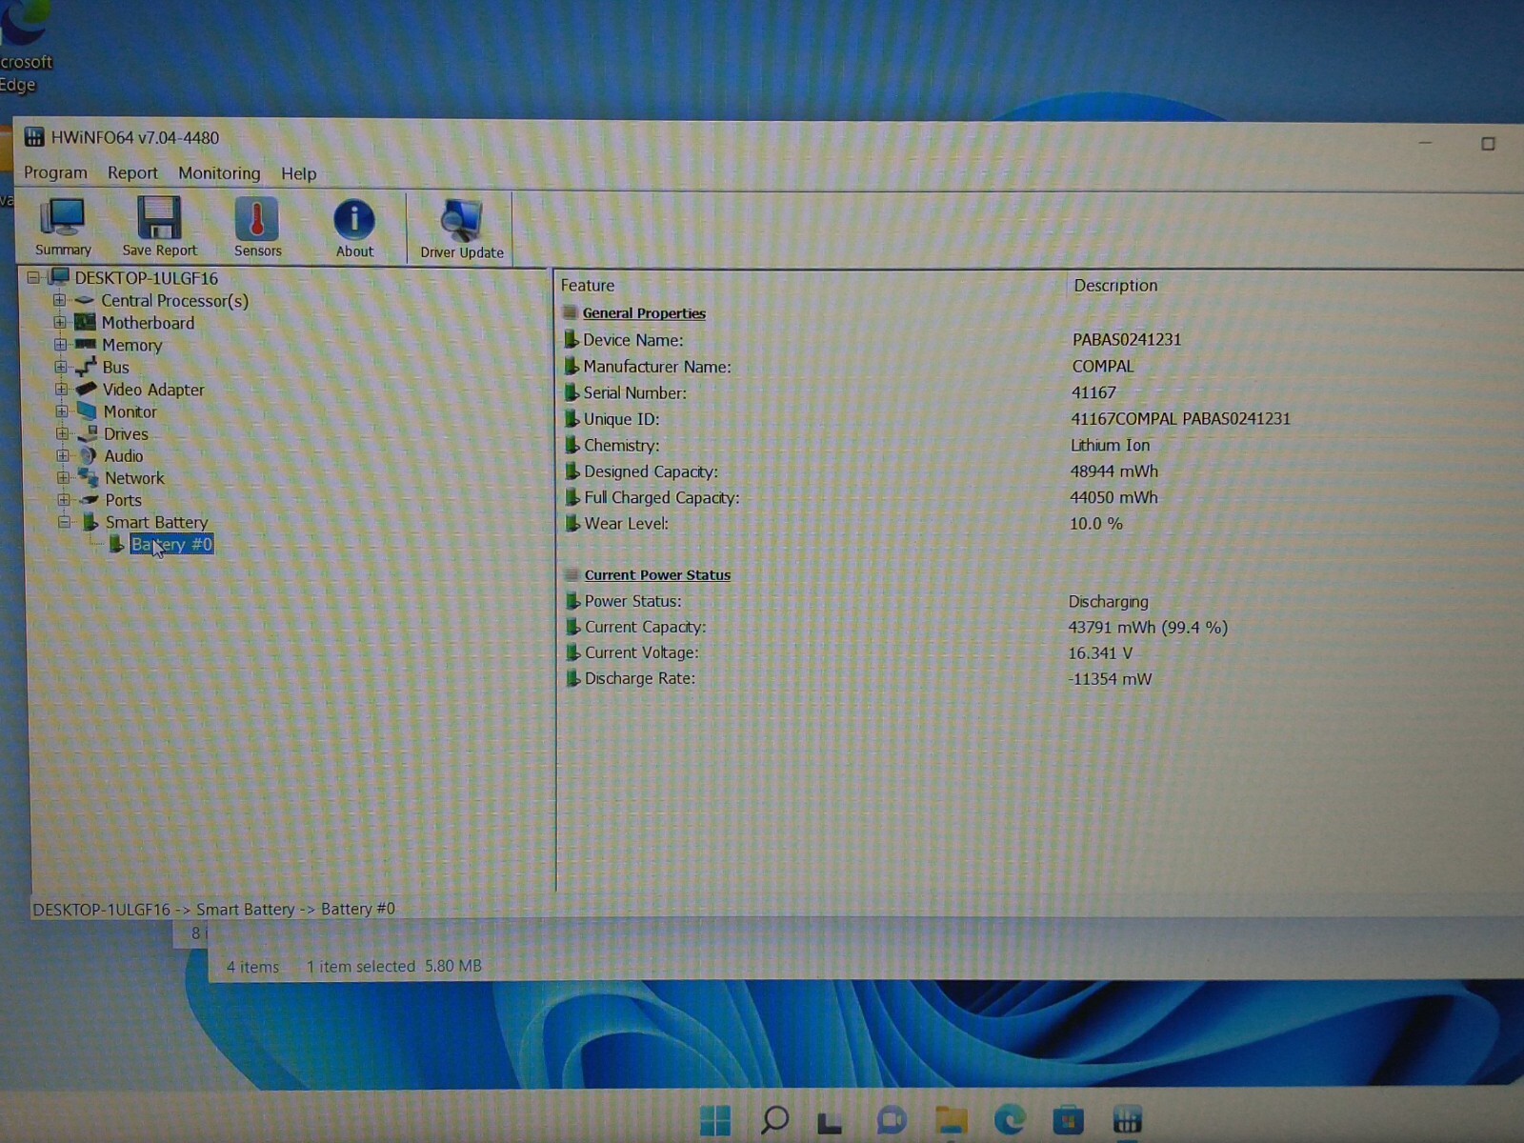The height and width of the screenshot is (1143, 1524).
Task: Expand the Video Adapter node
Action: (x=61, y=389)
